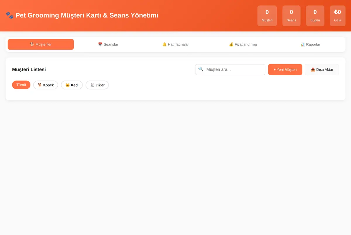Click the magnifying glass search icon
The width and height of the screenshot is (351, 235).
[201, 69]
